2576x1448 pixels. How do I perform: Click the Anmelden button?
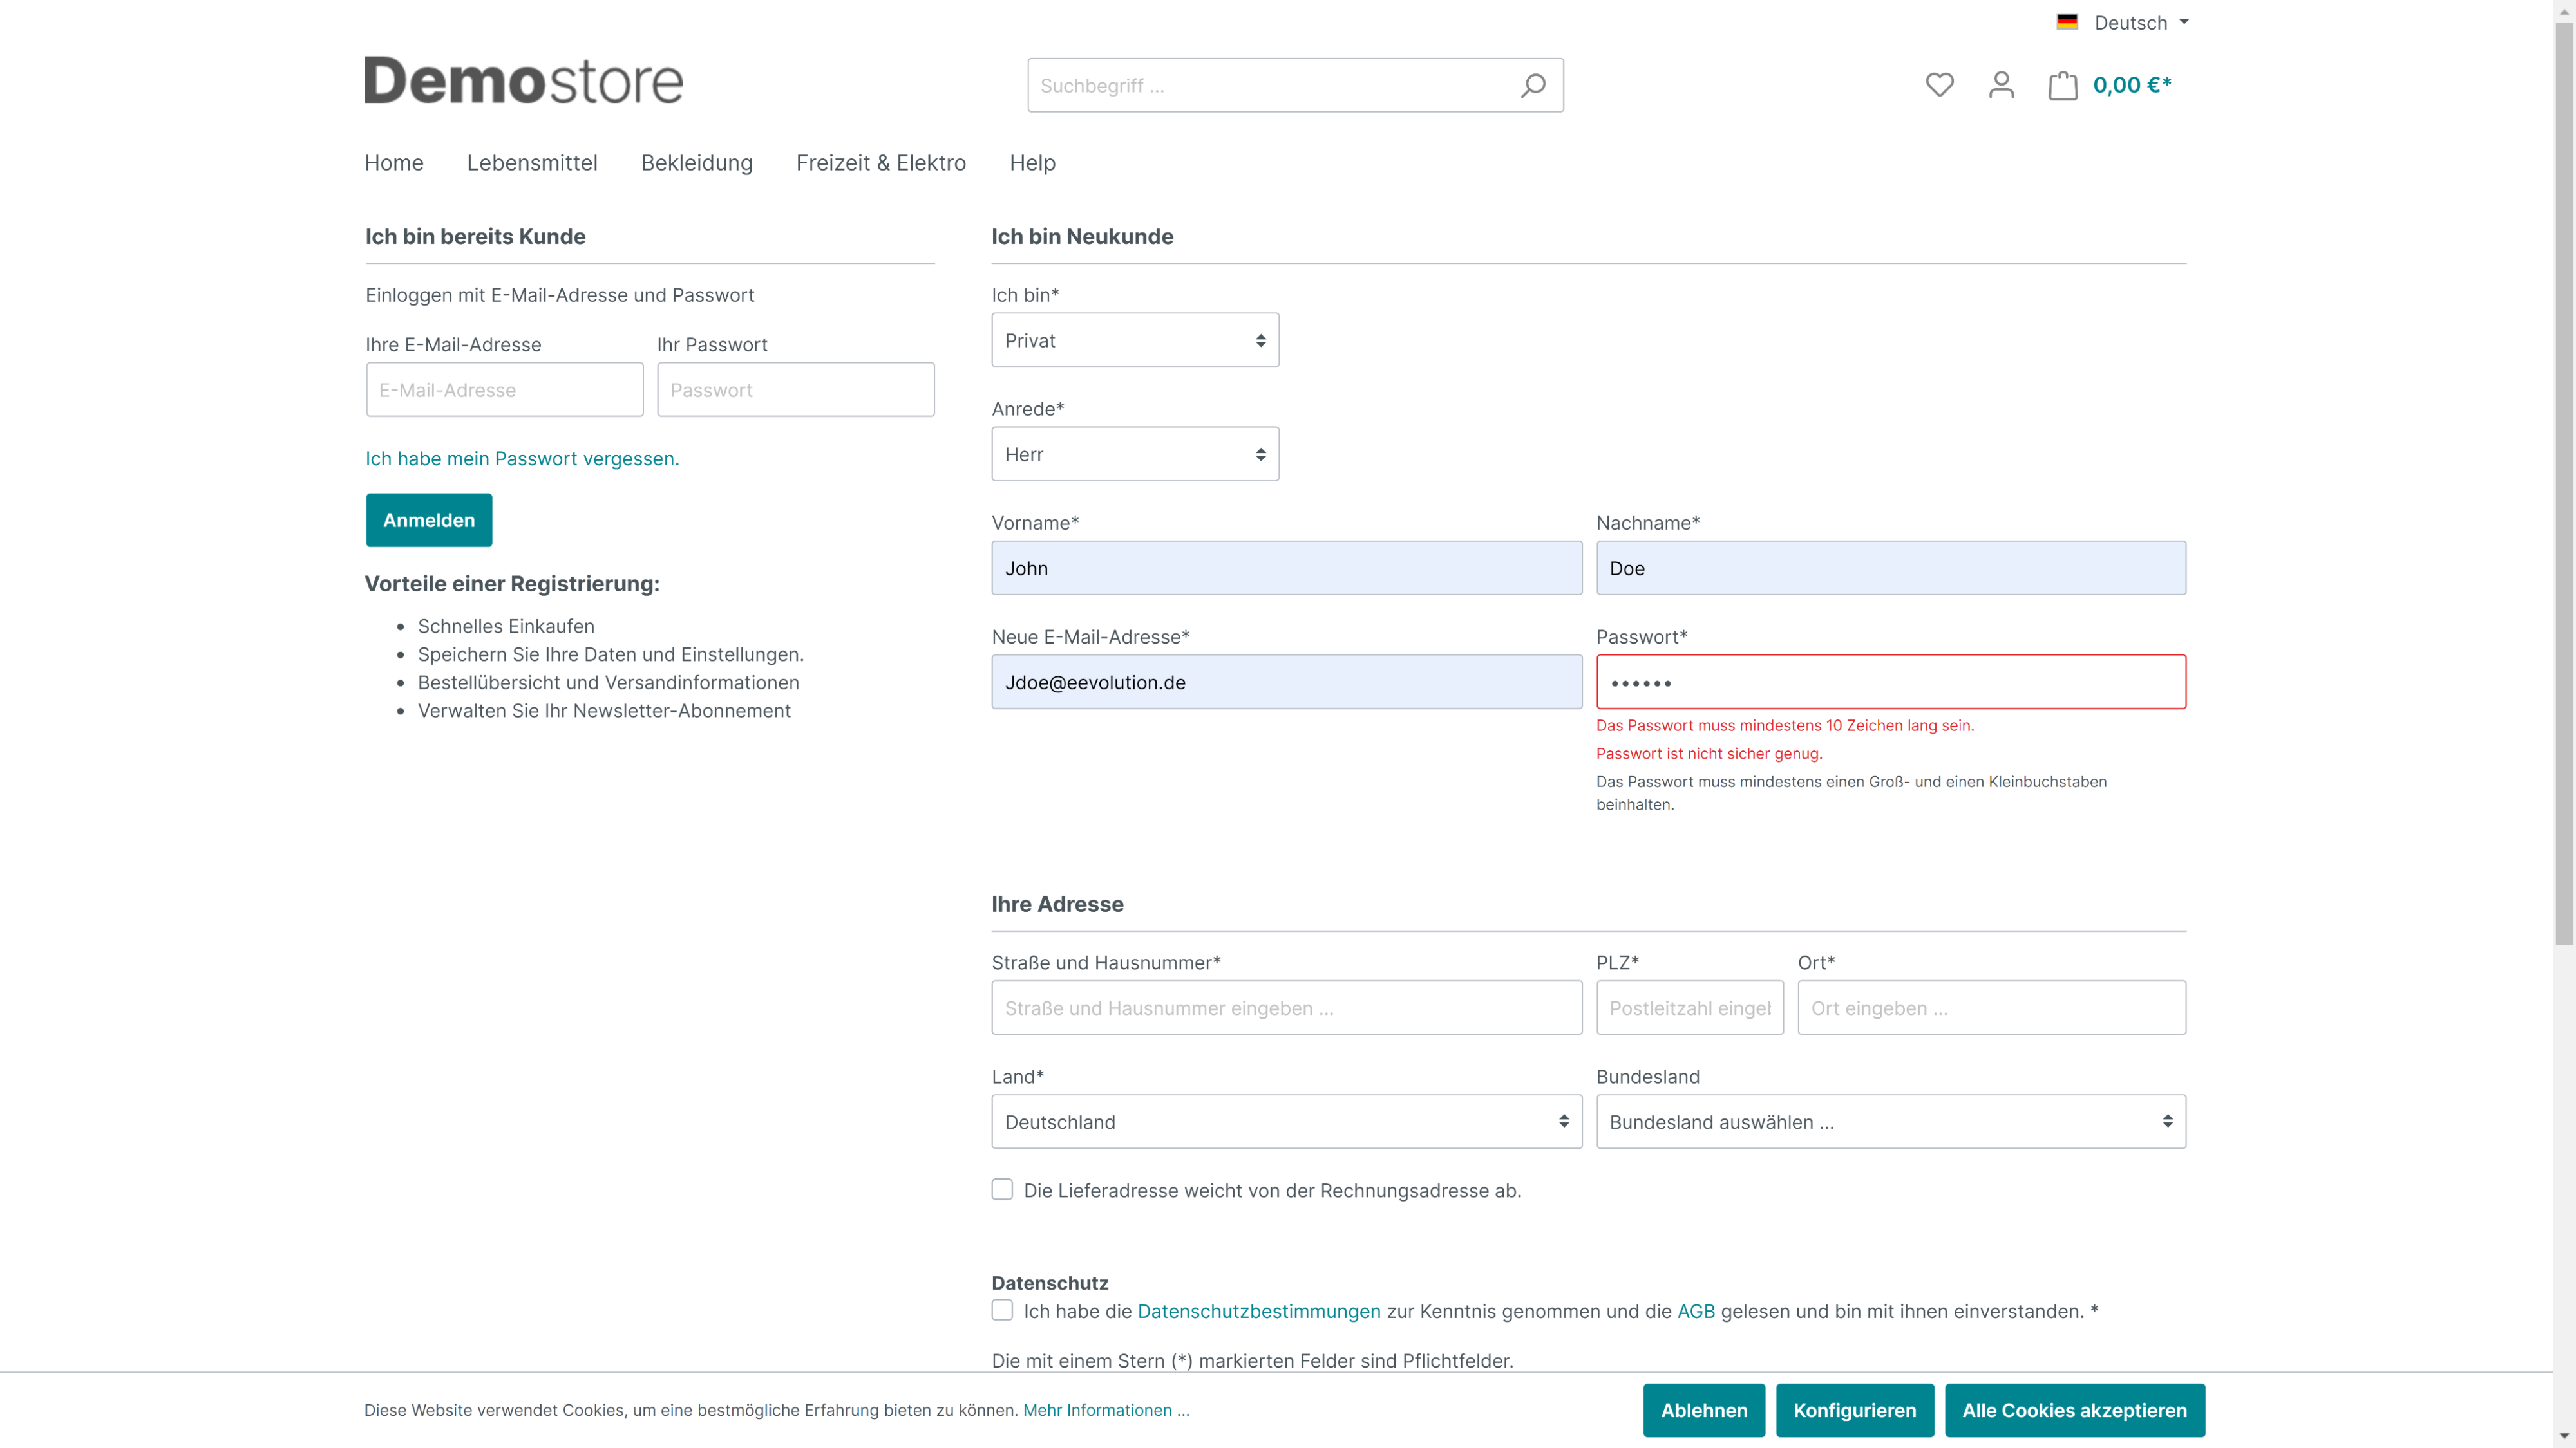click(x=429, y=519)
